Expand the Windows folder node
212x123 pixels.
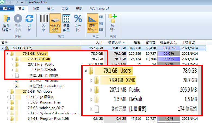coord(7,92)
